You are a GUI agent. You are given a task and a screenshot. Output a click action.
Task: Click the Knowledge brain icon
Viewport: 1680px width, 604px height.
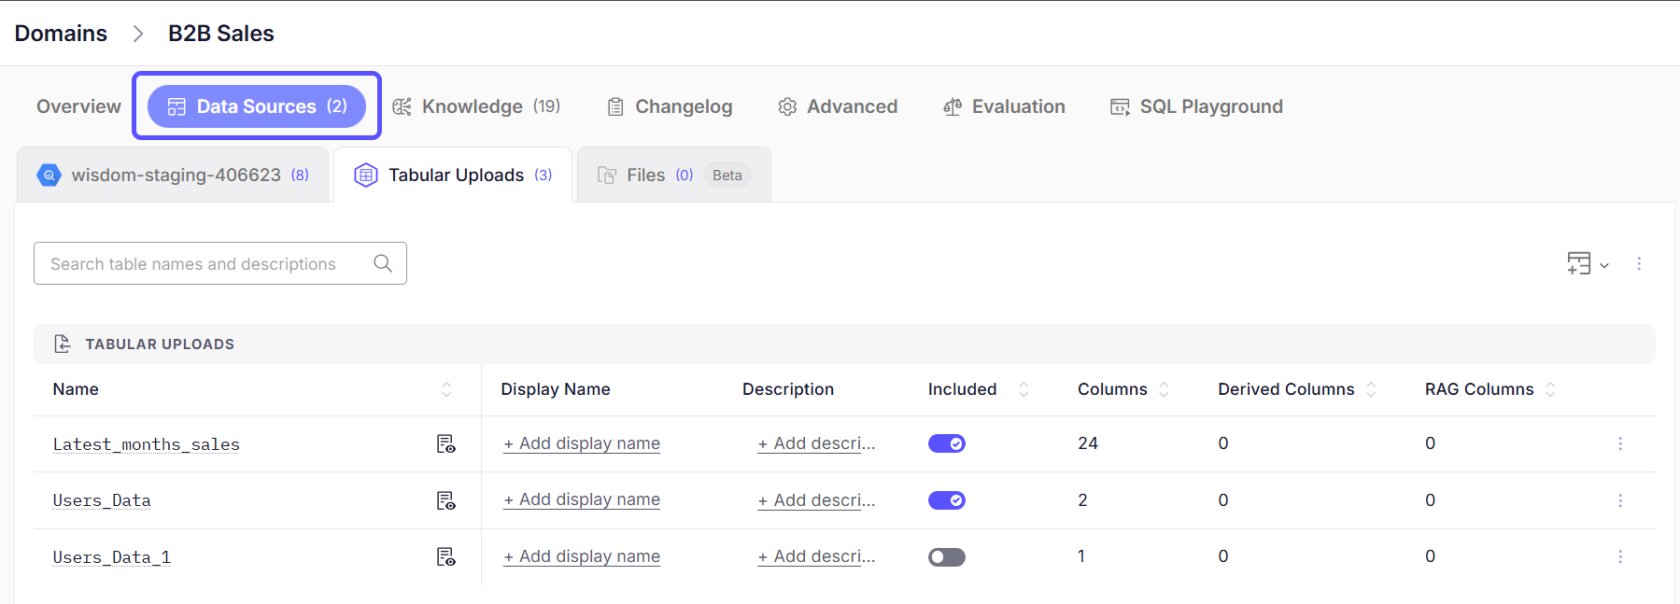click(x=402, y=106)
